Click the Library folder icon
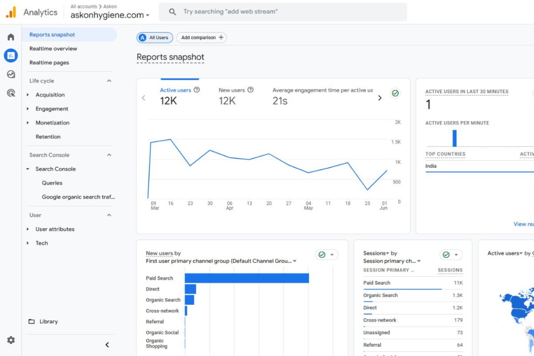This screenshot has width=534, height=356. point(32,321)
